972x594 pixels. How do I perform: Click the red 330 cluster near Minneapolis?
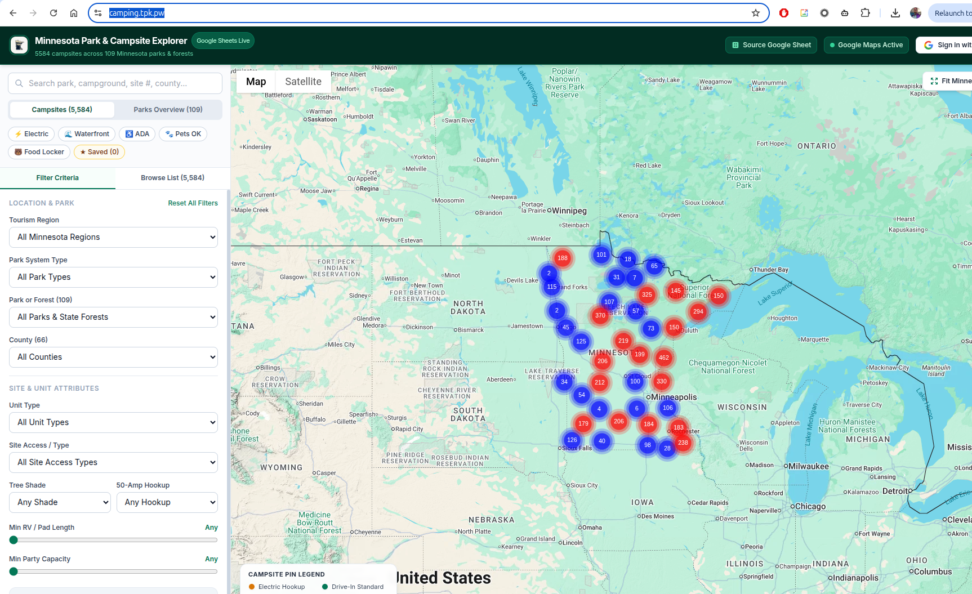click(x=662, y=381)
